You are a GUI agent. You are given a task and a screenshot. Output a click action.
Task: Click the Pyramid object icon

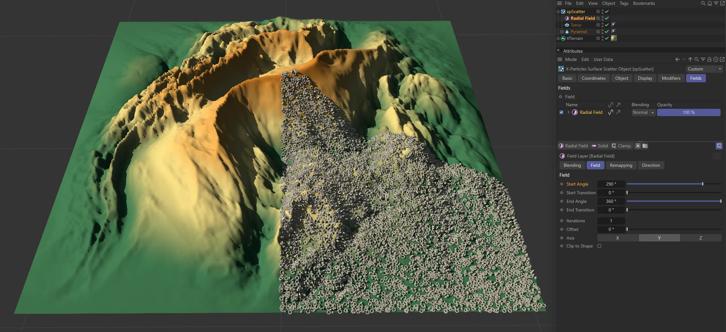tap(567, 32)
